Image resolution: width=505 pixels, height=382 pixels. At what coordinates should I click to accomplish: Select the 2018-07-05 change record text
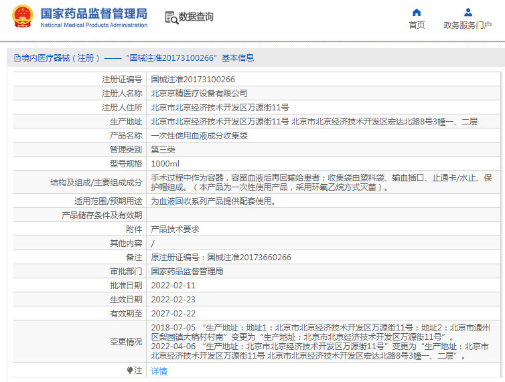(x=321, y=332)
